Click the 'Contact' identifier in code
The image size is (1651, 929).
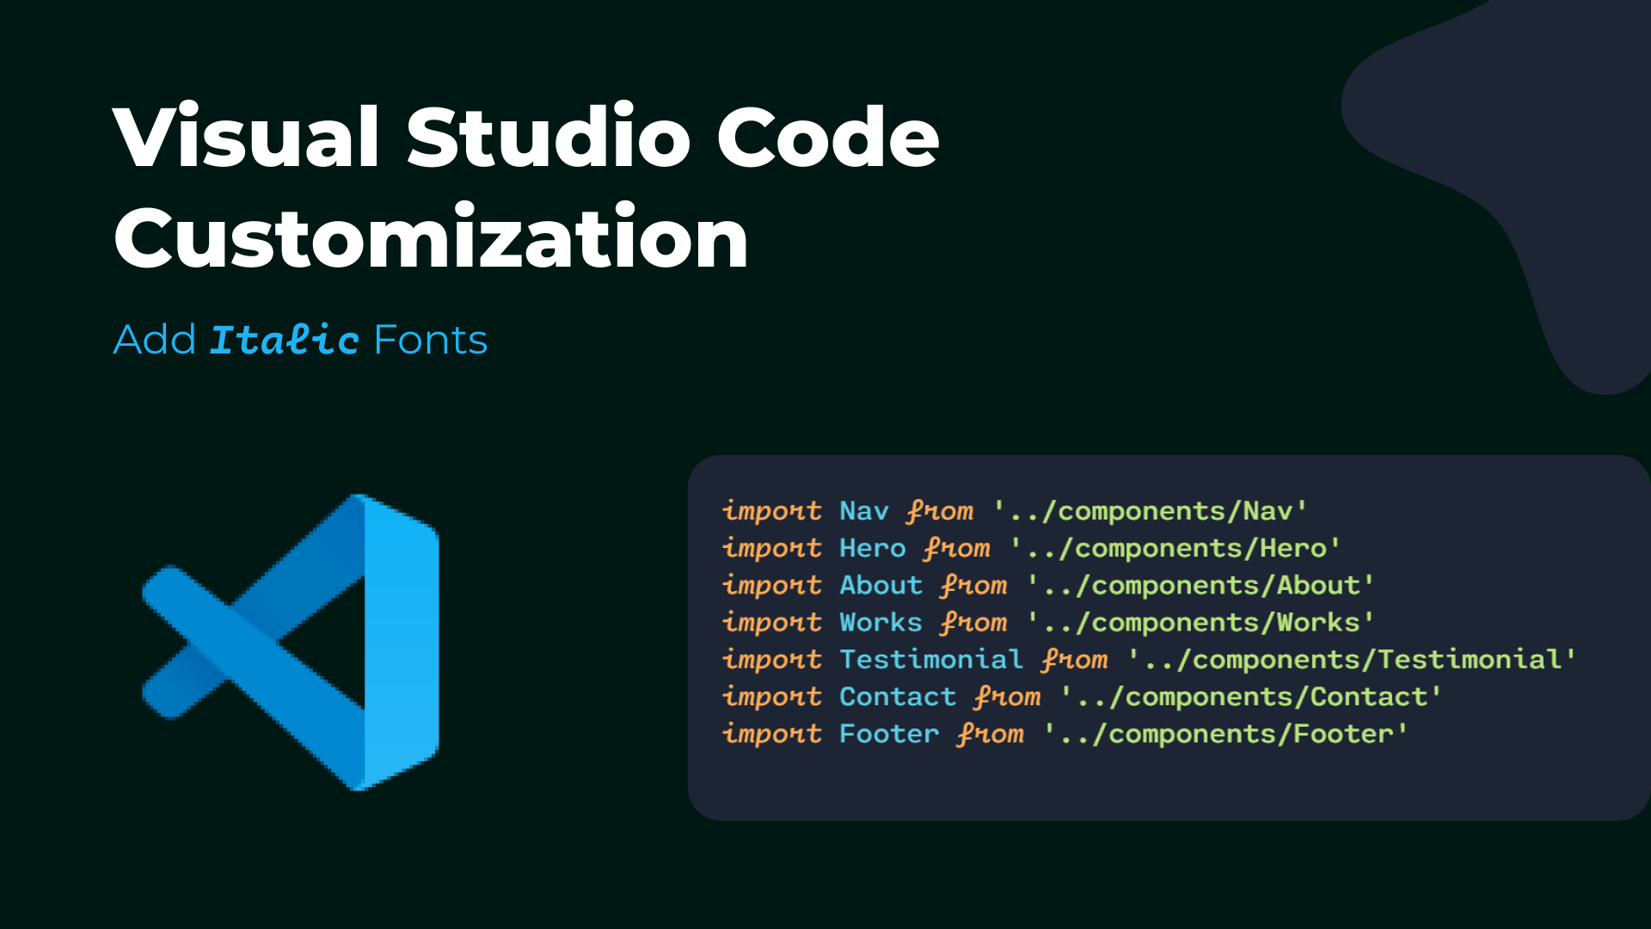point(897,696)
